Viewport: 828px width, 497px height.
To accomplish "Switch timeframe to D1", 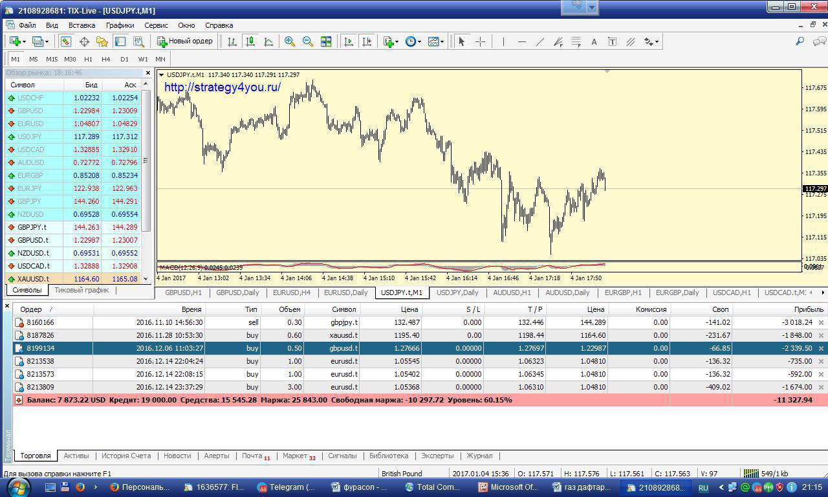I will (x=124, y=59).
